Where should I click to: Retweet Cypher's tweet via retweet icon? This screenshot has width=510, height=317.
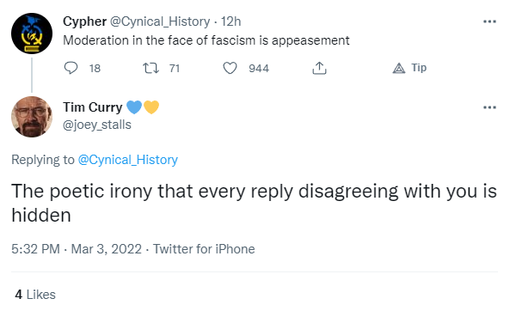[x=151, y=68]
